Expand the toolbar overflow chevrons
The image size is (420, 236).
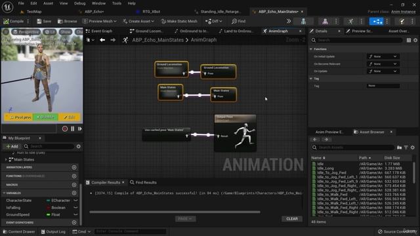289,21
